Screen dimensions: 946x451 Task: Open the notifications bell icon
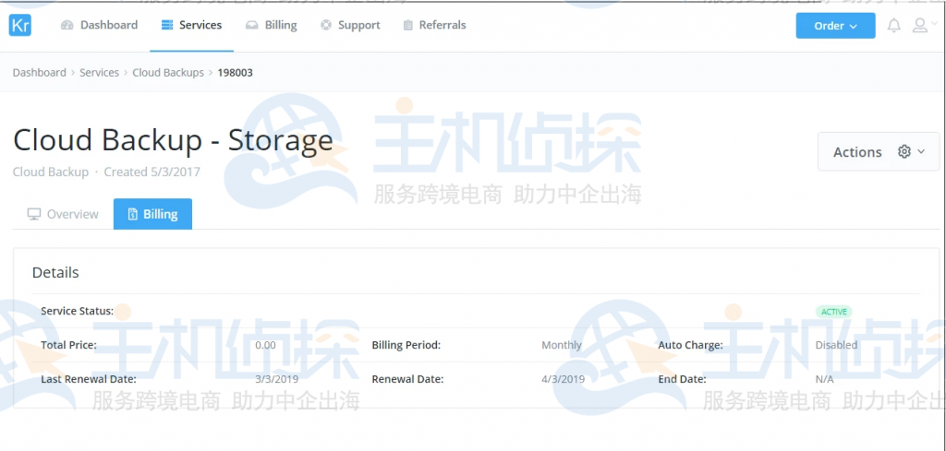893,26
